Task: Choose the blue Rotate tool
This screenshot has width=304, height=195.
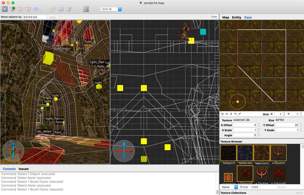Action: point(36,9)
